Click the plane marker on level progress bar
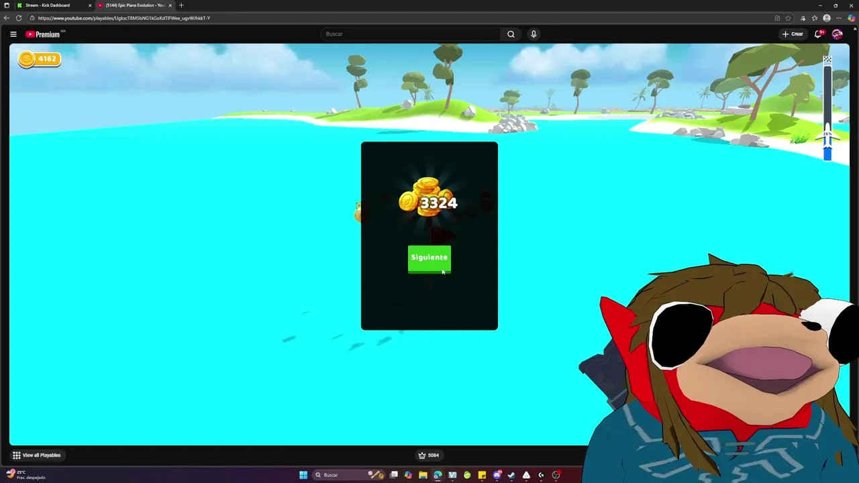Screen dimensions: 859x483 point(827,134)
